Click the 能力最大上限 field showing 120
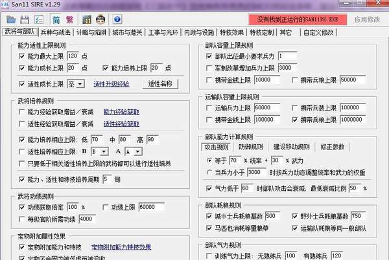 [73, 56]
